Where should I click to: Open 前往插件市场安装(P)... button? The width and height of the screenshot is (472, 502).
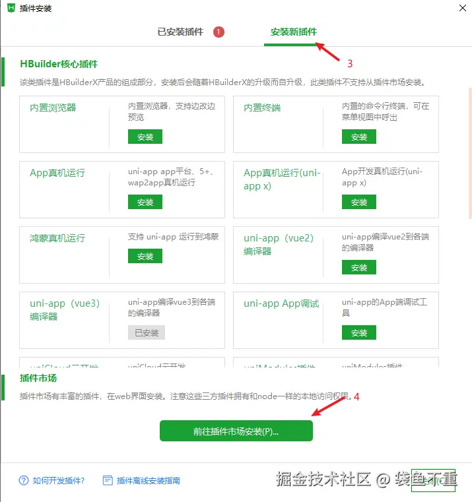pyautogui.click(x=236, y=431)
